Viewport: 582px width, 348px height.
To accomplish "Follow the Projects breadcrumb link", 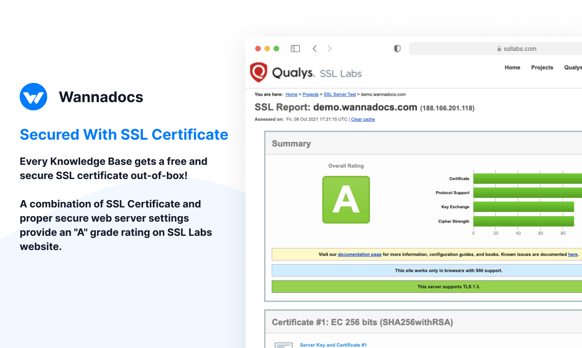I will [x=311, y=94].
